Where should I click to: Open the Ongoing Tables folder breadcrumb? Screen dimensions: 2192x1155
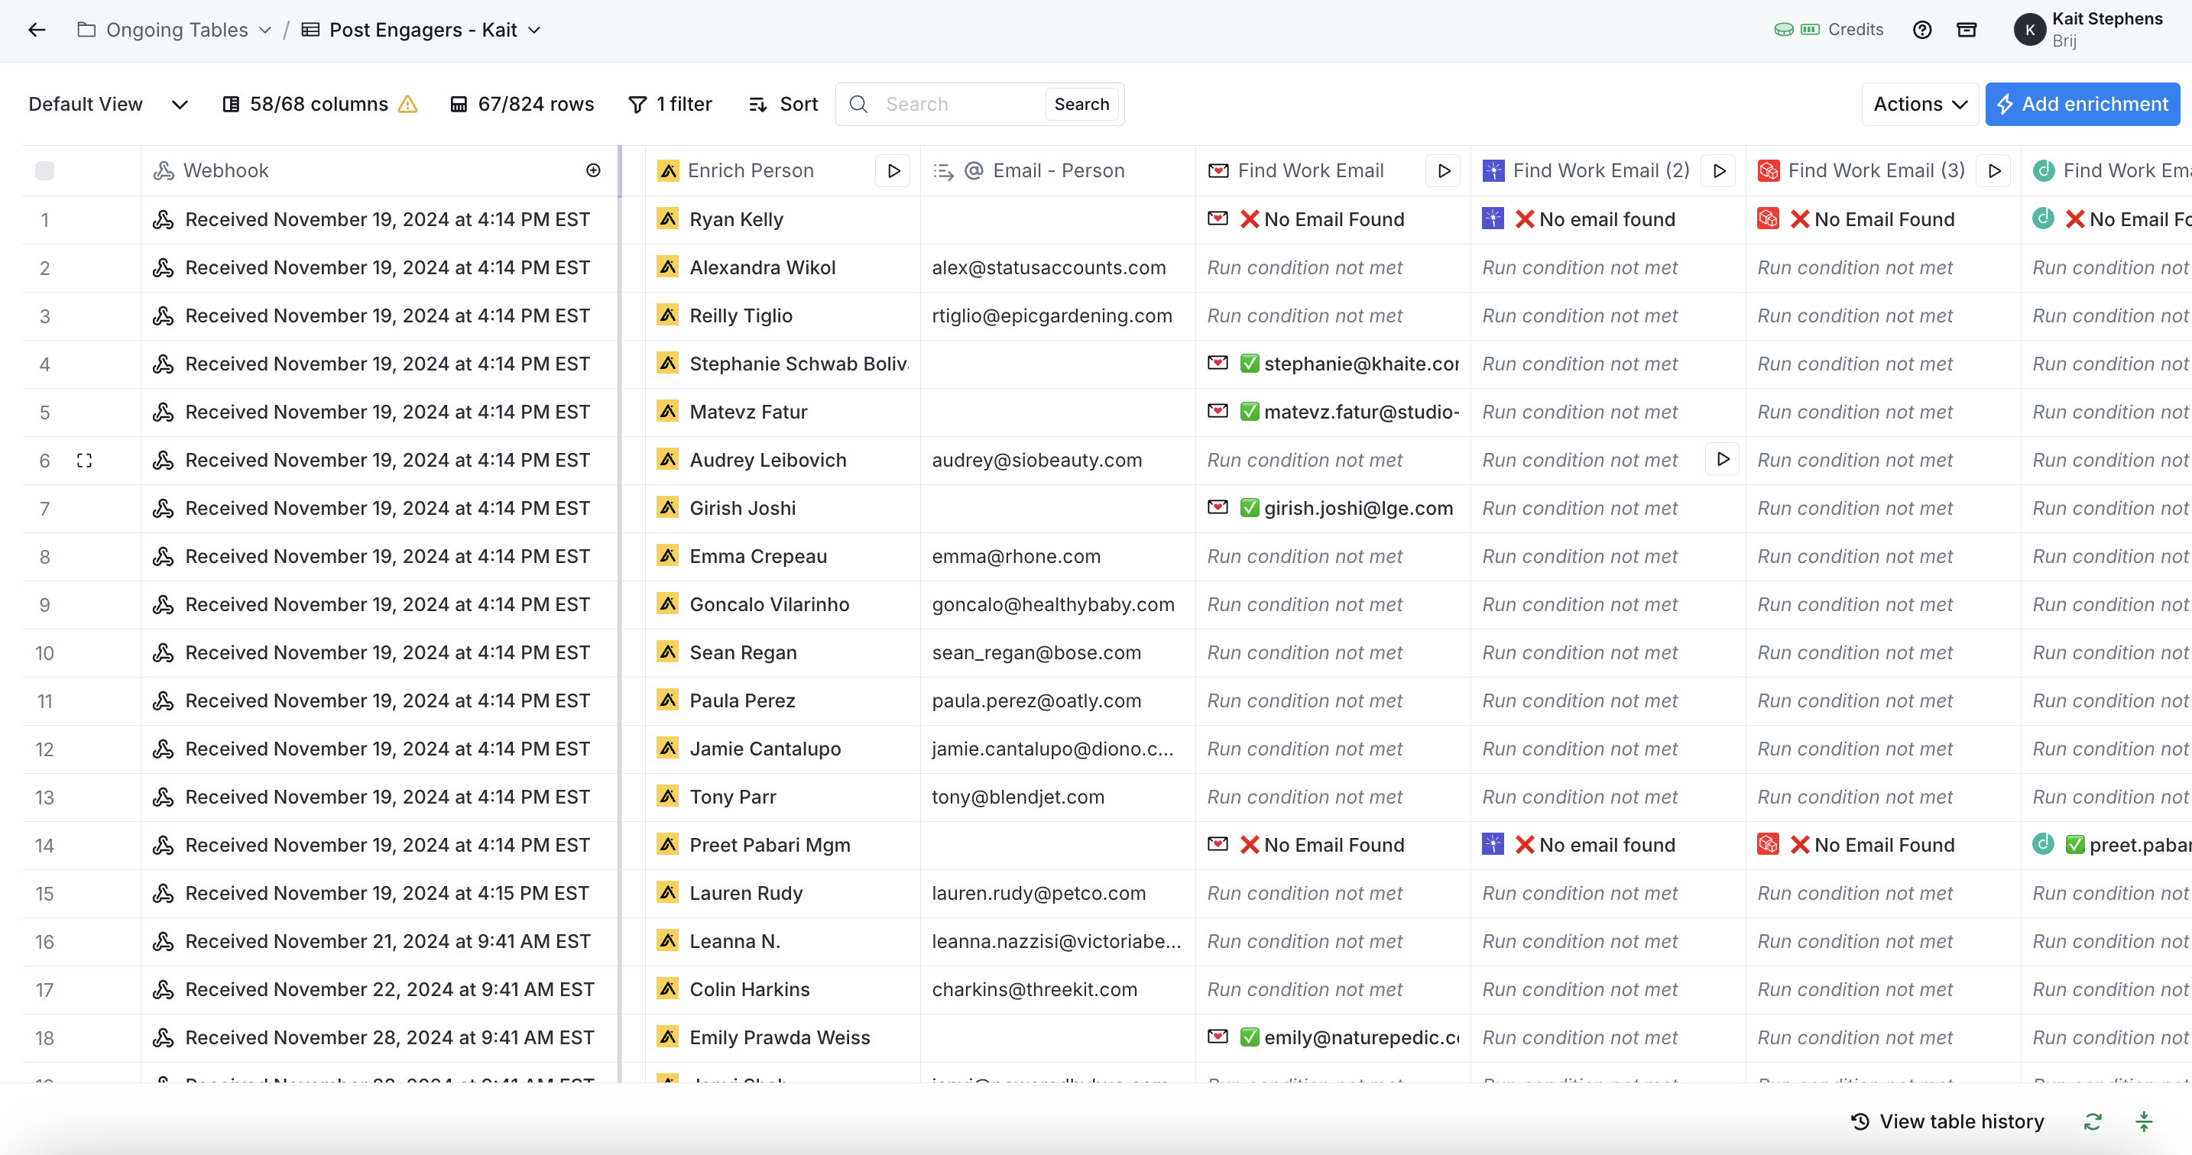pyautogui.click(x=175, y=30)
